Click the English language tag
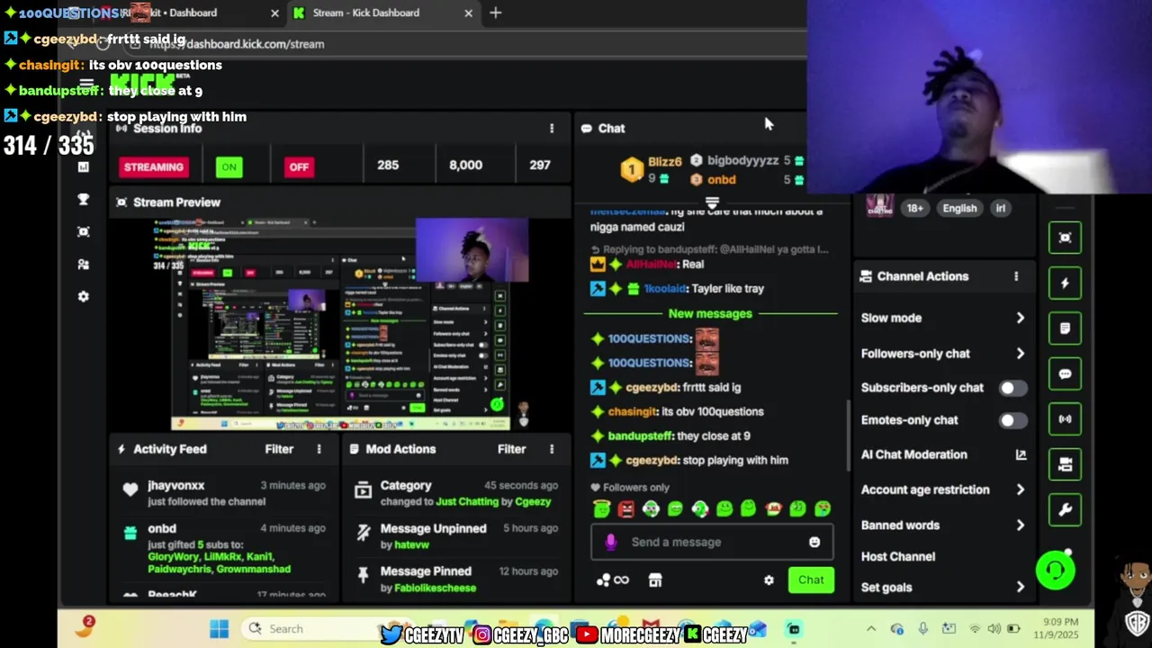 [959, 208]
